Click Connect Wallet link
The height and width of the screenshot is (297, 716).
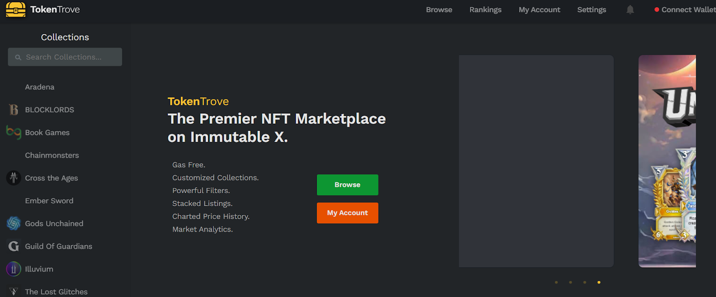tap(687, 9)
